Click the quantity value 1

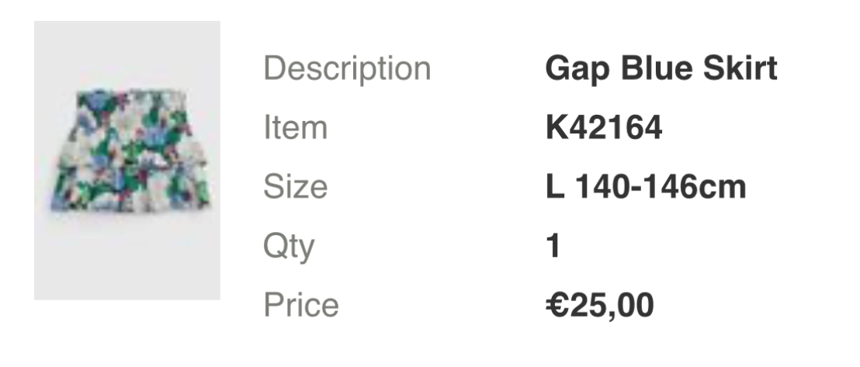pyautogui.click(x=553, y=247)
